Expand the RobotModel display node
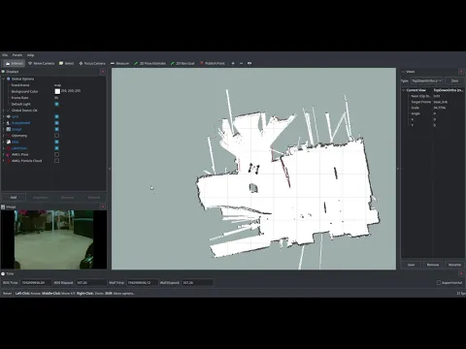The height and width of the screenshot is (349, 466). (x=4, y=123)
